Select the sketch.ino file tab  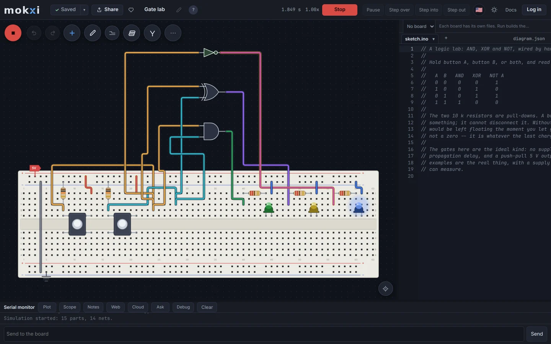[417, 39]
